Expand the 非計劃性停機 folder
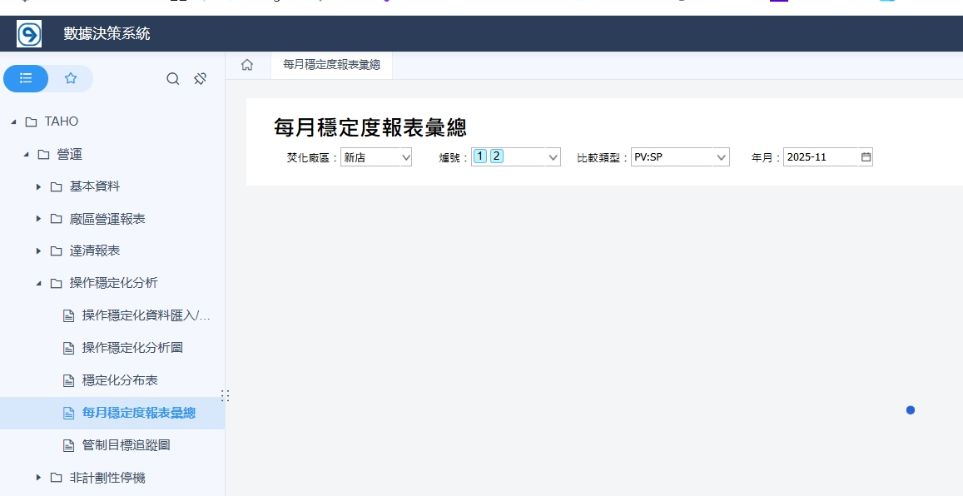963x496 pixels. [38, 478]
